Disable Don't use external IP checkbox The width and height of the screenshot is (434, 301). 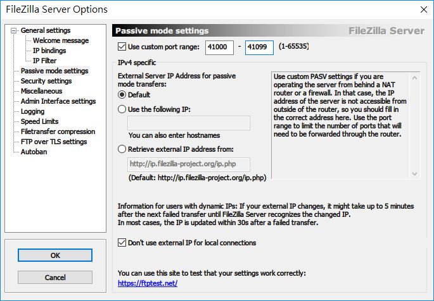(x=123, y=243)
